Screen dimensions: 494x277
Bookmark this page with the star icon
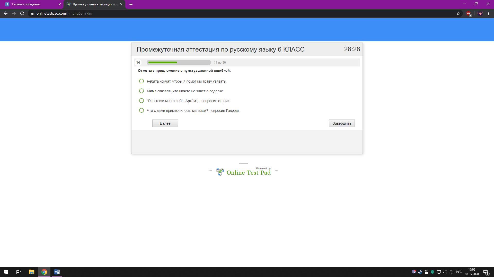tap(458, 13)
